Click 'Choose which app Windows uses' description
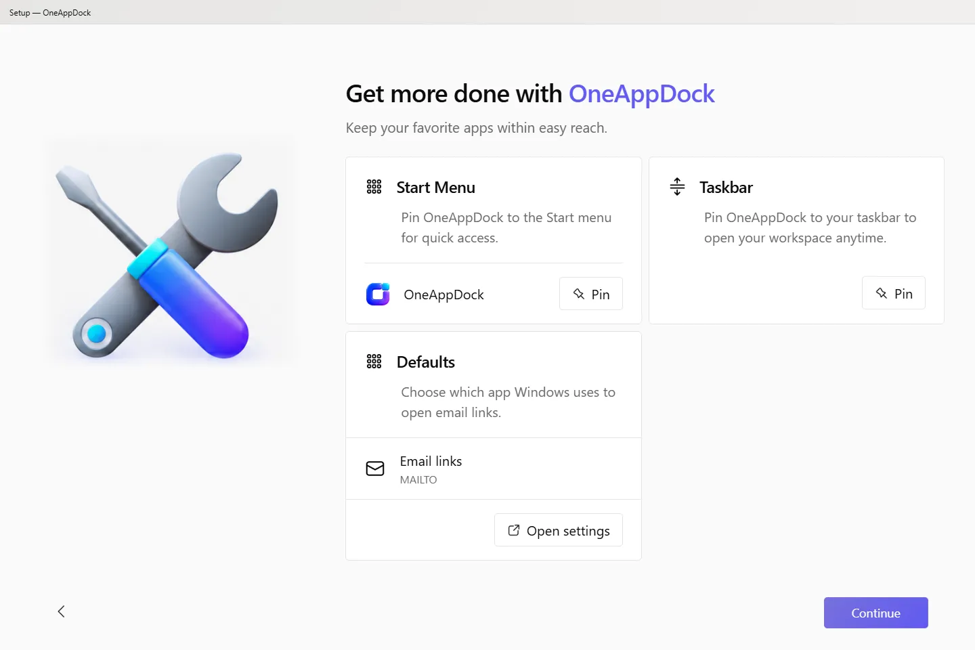This screenshot has width=975, height=650. 508,402
